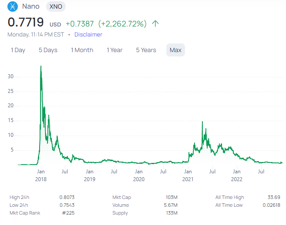
Task: Click the Mkt Cap Rank label
Action: 25,213
